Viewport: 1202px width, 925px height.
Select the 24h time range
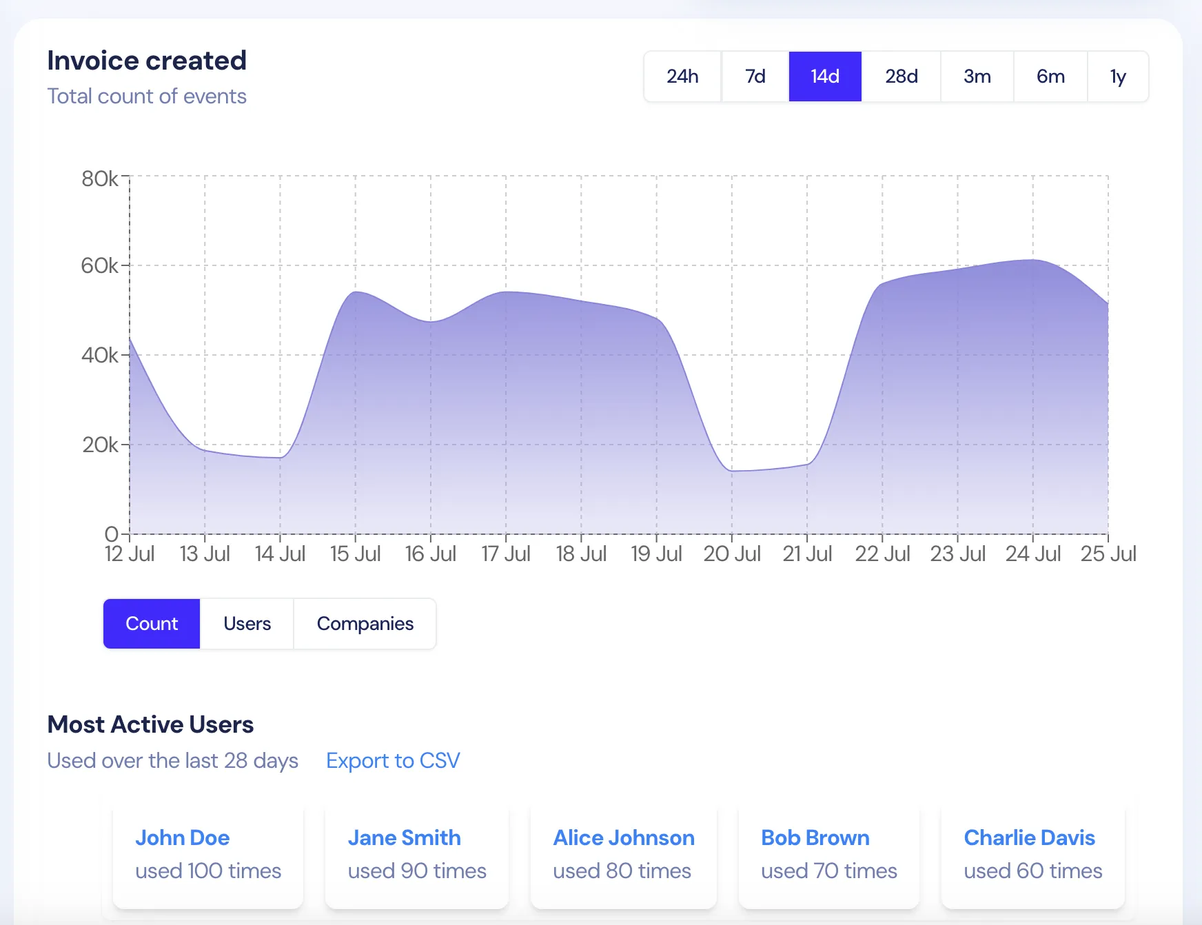[682, 77]
